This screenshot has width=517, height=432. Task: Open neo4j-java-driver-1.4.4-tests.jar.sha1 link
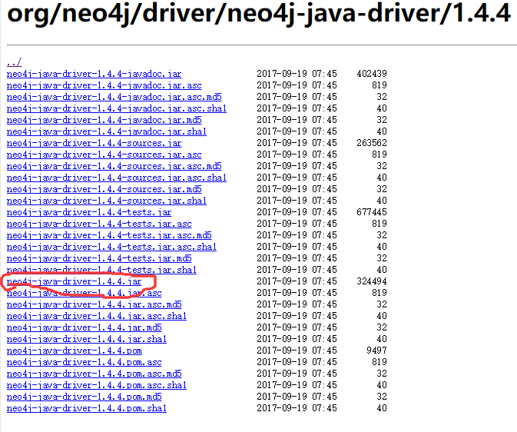tap(101, 270)
